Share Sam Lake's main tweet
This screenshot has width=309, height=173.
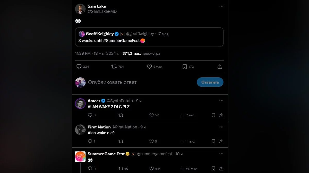220,67
